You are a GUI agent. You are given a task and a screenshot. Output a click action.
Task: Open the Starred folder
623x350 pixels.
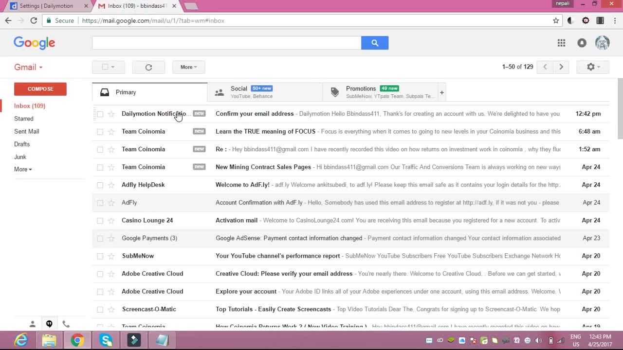click(x=24, y=119)
